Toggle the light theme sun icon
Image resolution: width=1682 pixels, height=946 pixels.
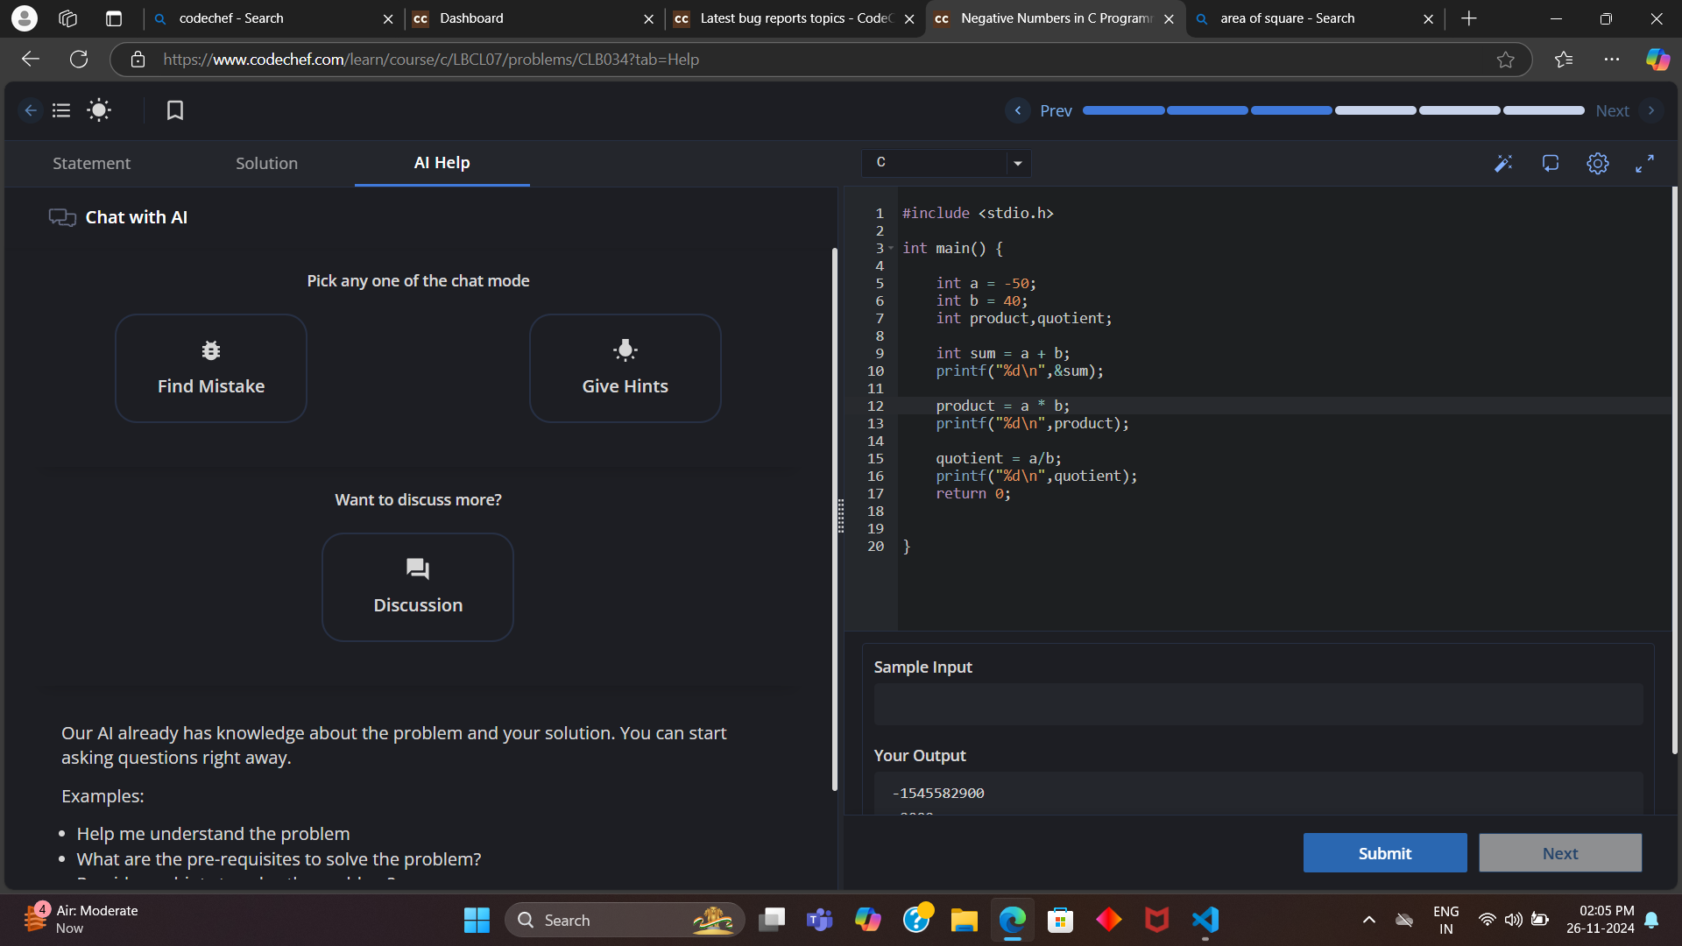pyautogui.click(x=99, y=110)
